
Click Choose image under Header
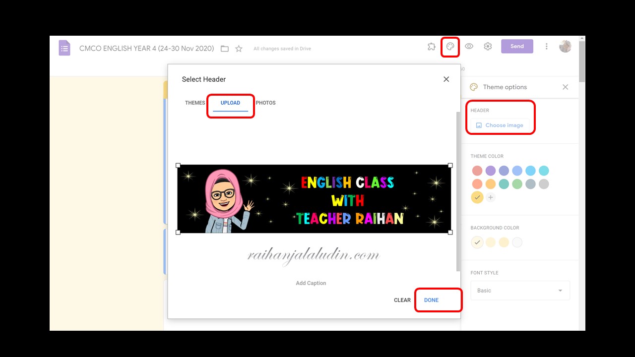(x=500, y=125)
